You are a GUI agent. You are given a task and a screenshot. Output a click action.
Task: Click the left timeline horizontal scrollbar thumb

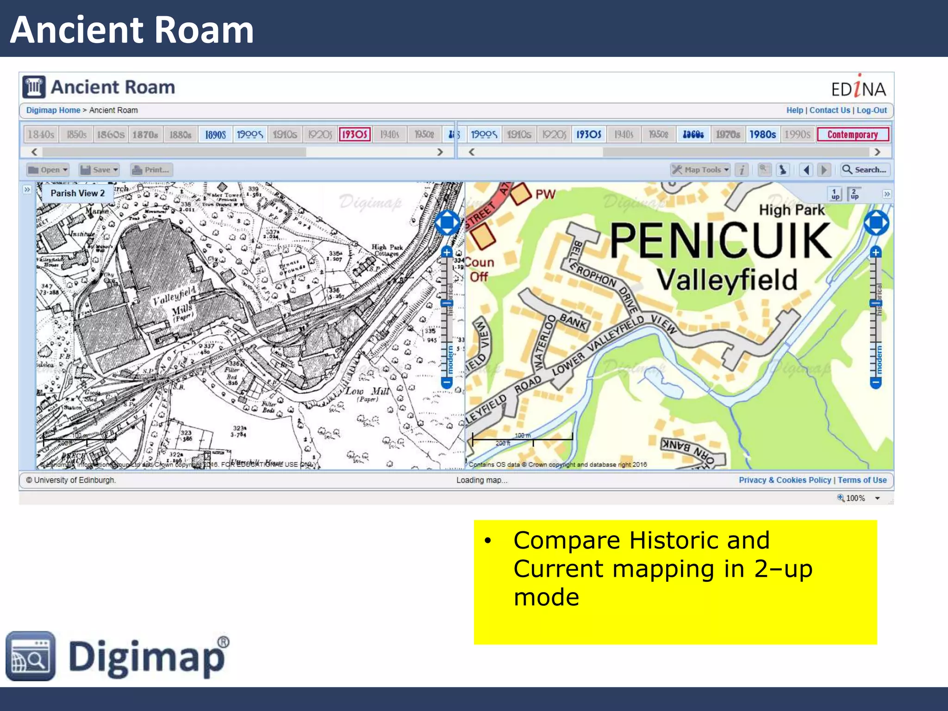pos(174,152)
